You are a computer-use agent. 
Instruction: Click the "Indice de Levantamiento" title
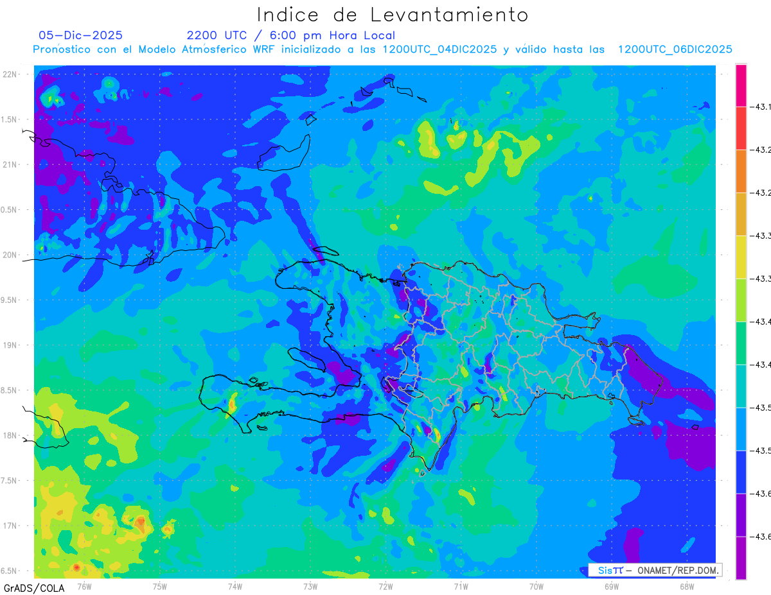393,15
